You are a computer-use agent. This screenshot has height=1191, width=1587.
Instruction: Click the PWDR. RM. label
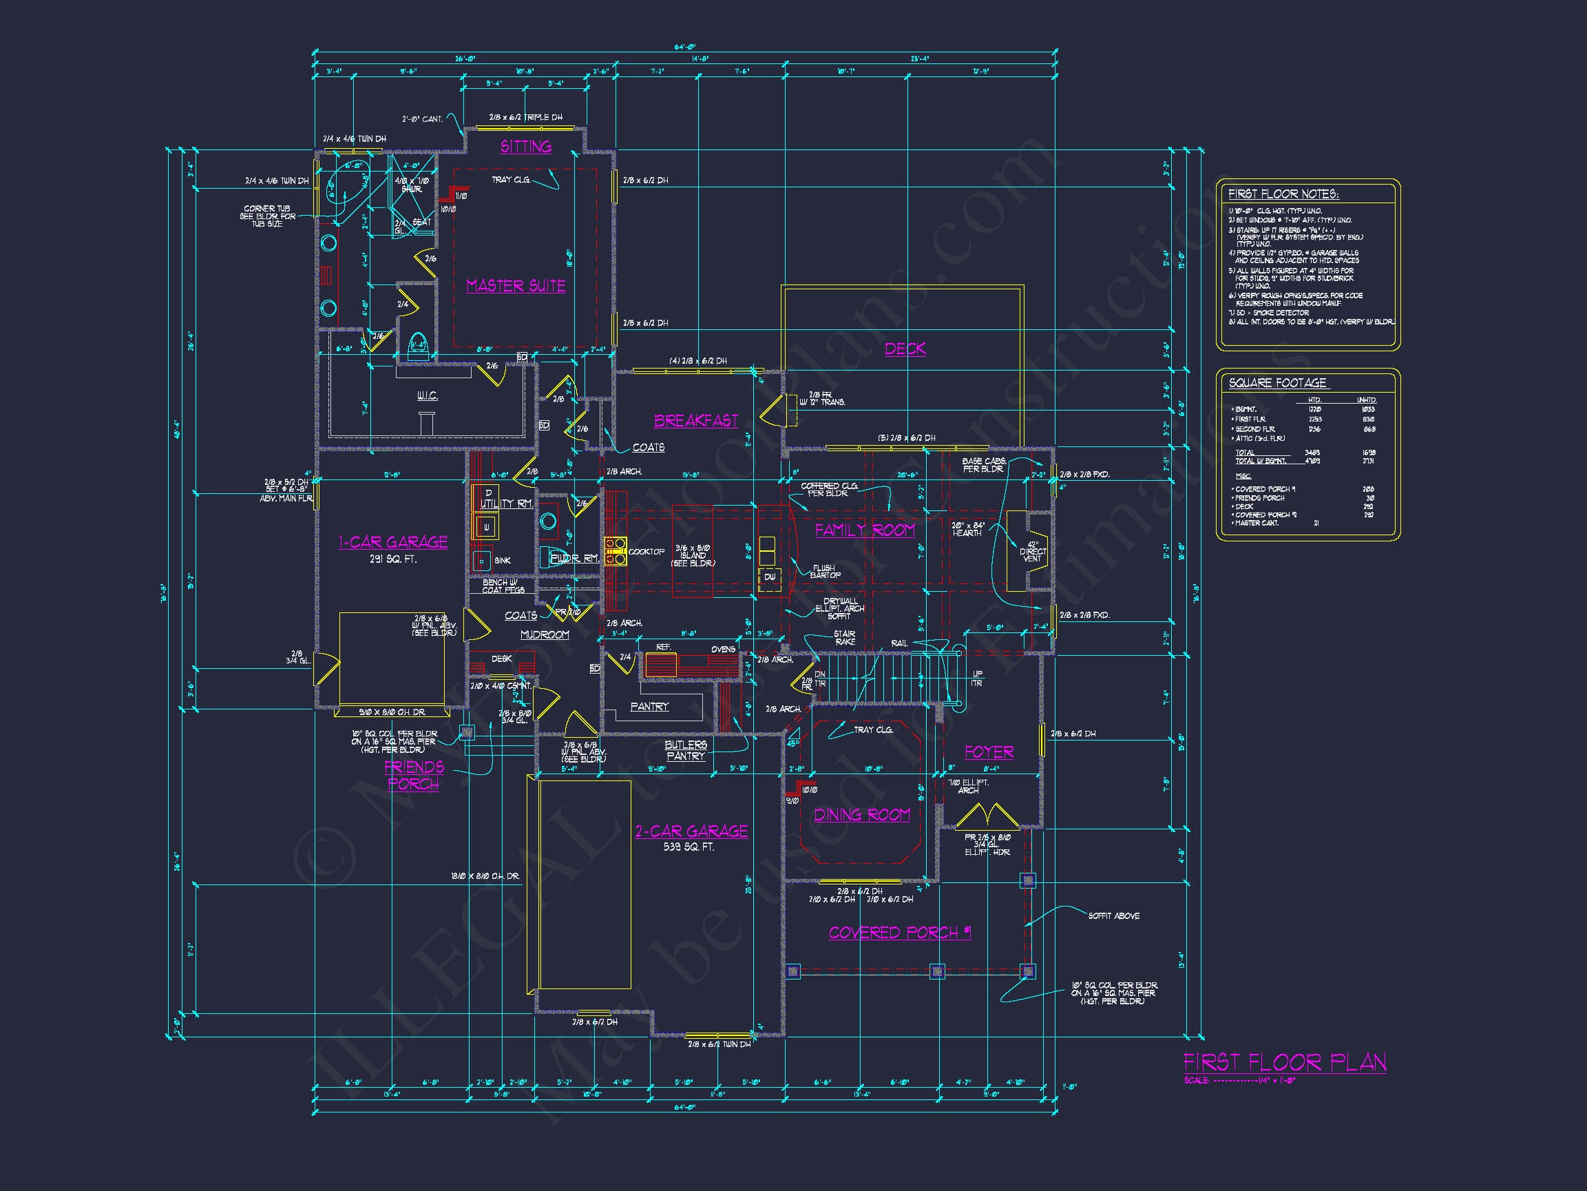click(x=574, y=558)
